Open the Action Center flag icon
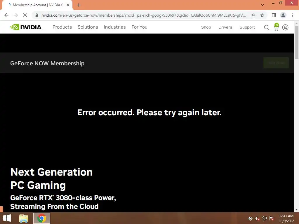This screenshot has height=224, width=299. point(272,218)
